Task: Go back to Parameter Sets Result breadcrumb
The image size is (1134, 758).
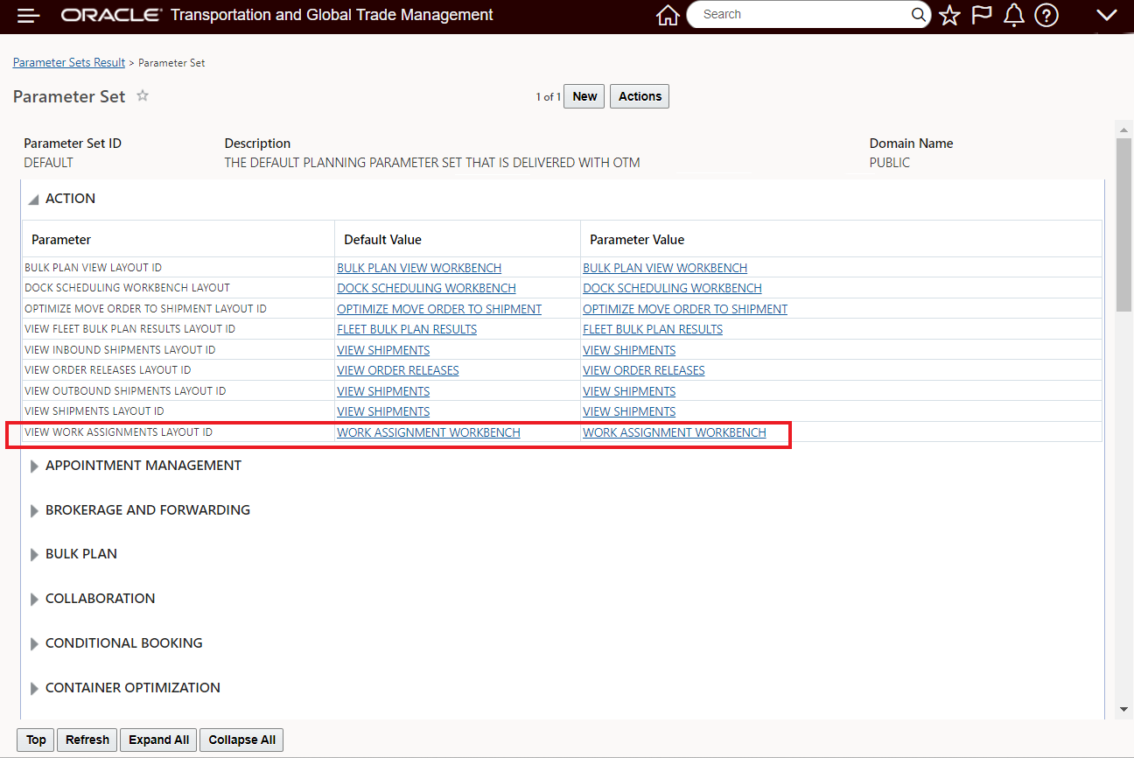Action: click(x=69, y=63)
